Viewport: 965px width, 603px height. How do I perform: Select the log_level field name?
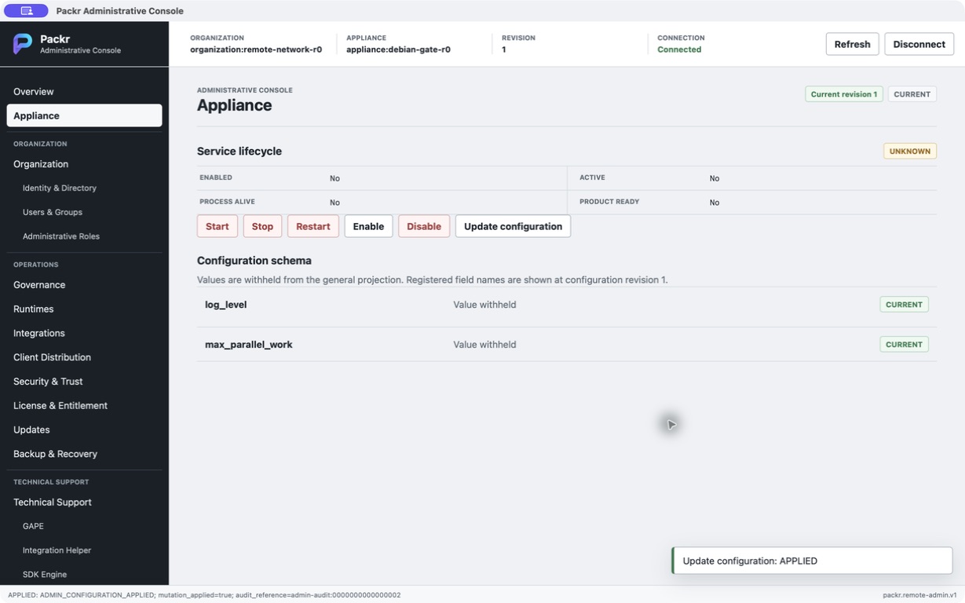[226, 305]
